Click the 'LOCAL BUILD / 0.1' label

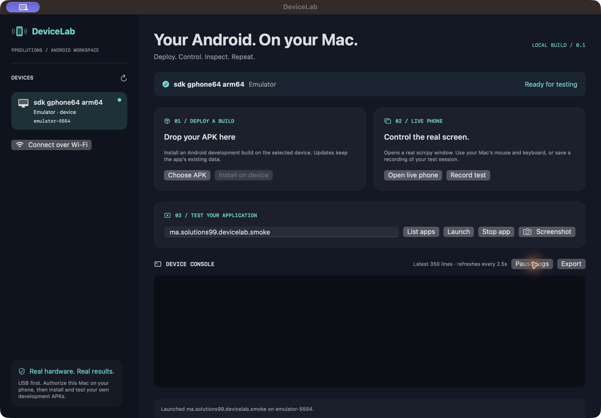tap(559, 45)
